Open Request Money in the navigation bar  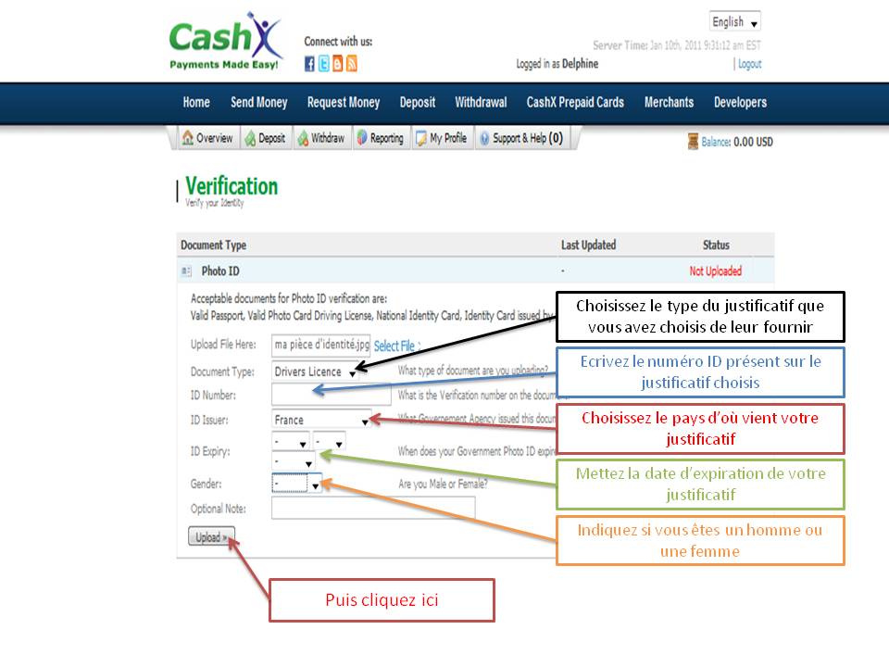[344, 103]
